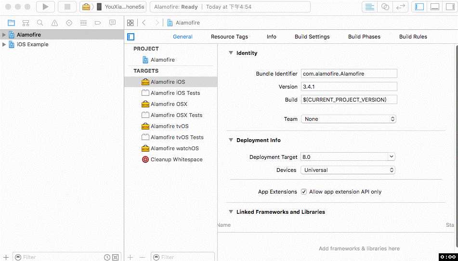Go forward in editor history

[157, 23]
